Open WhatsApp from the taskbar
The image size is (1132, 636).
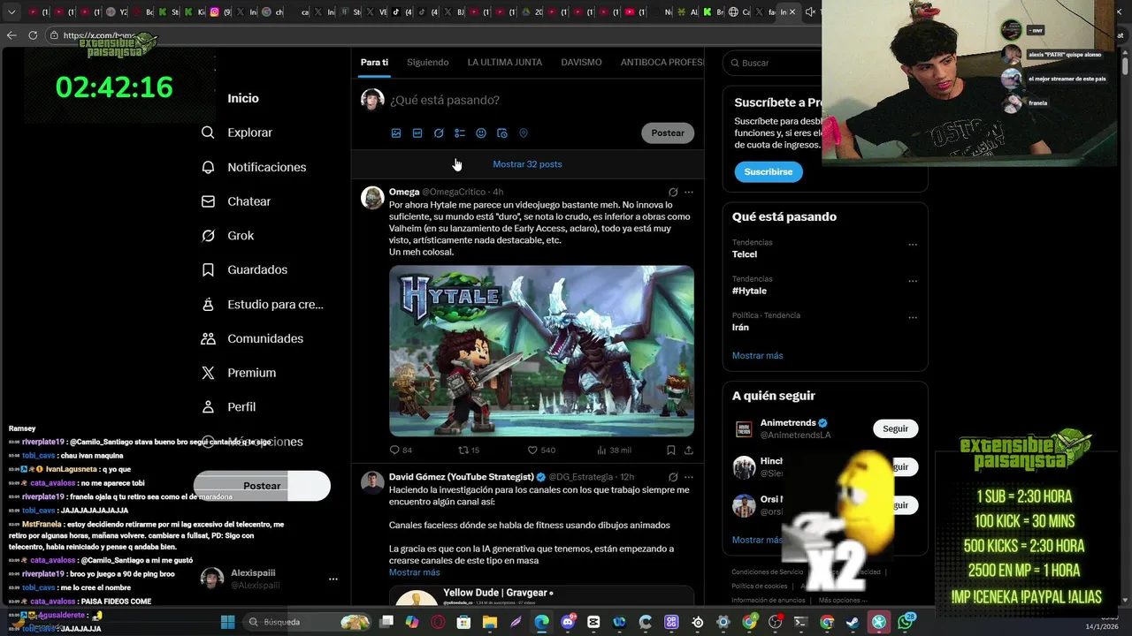pyautogui.click(x=905, y=622)
